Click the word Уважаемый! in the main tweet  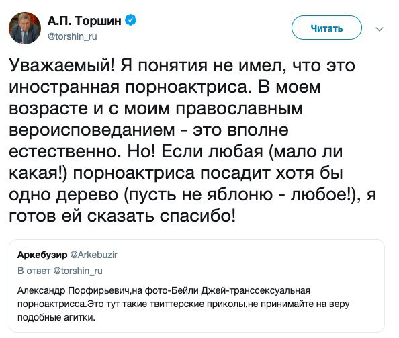tap(62, 67)
